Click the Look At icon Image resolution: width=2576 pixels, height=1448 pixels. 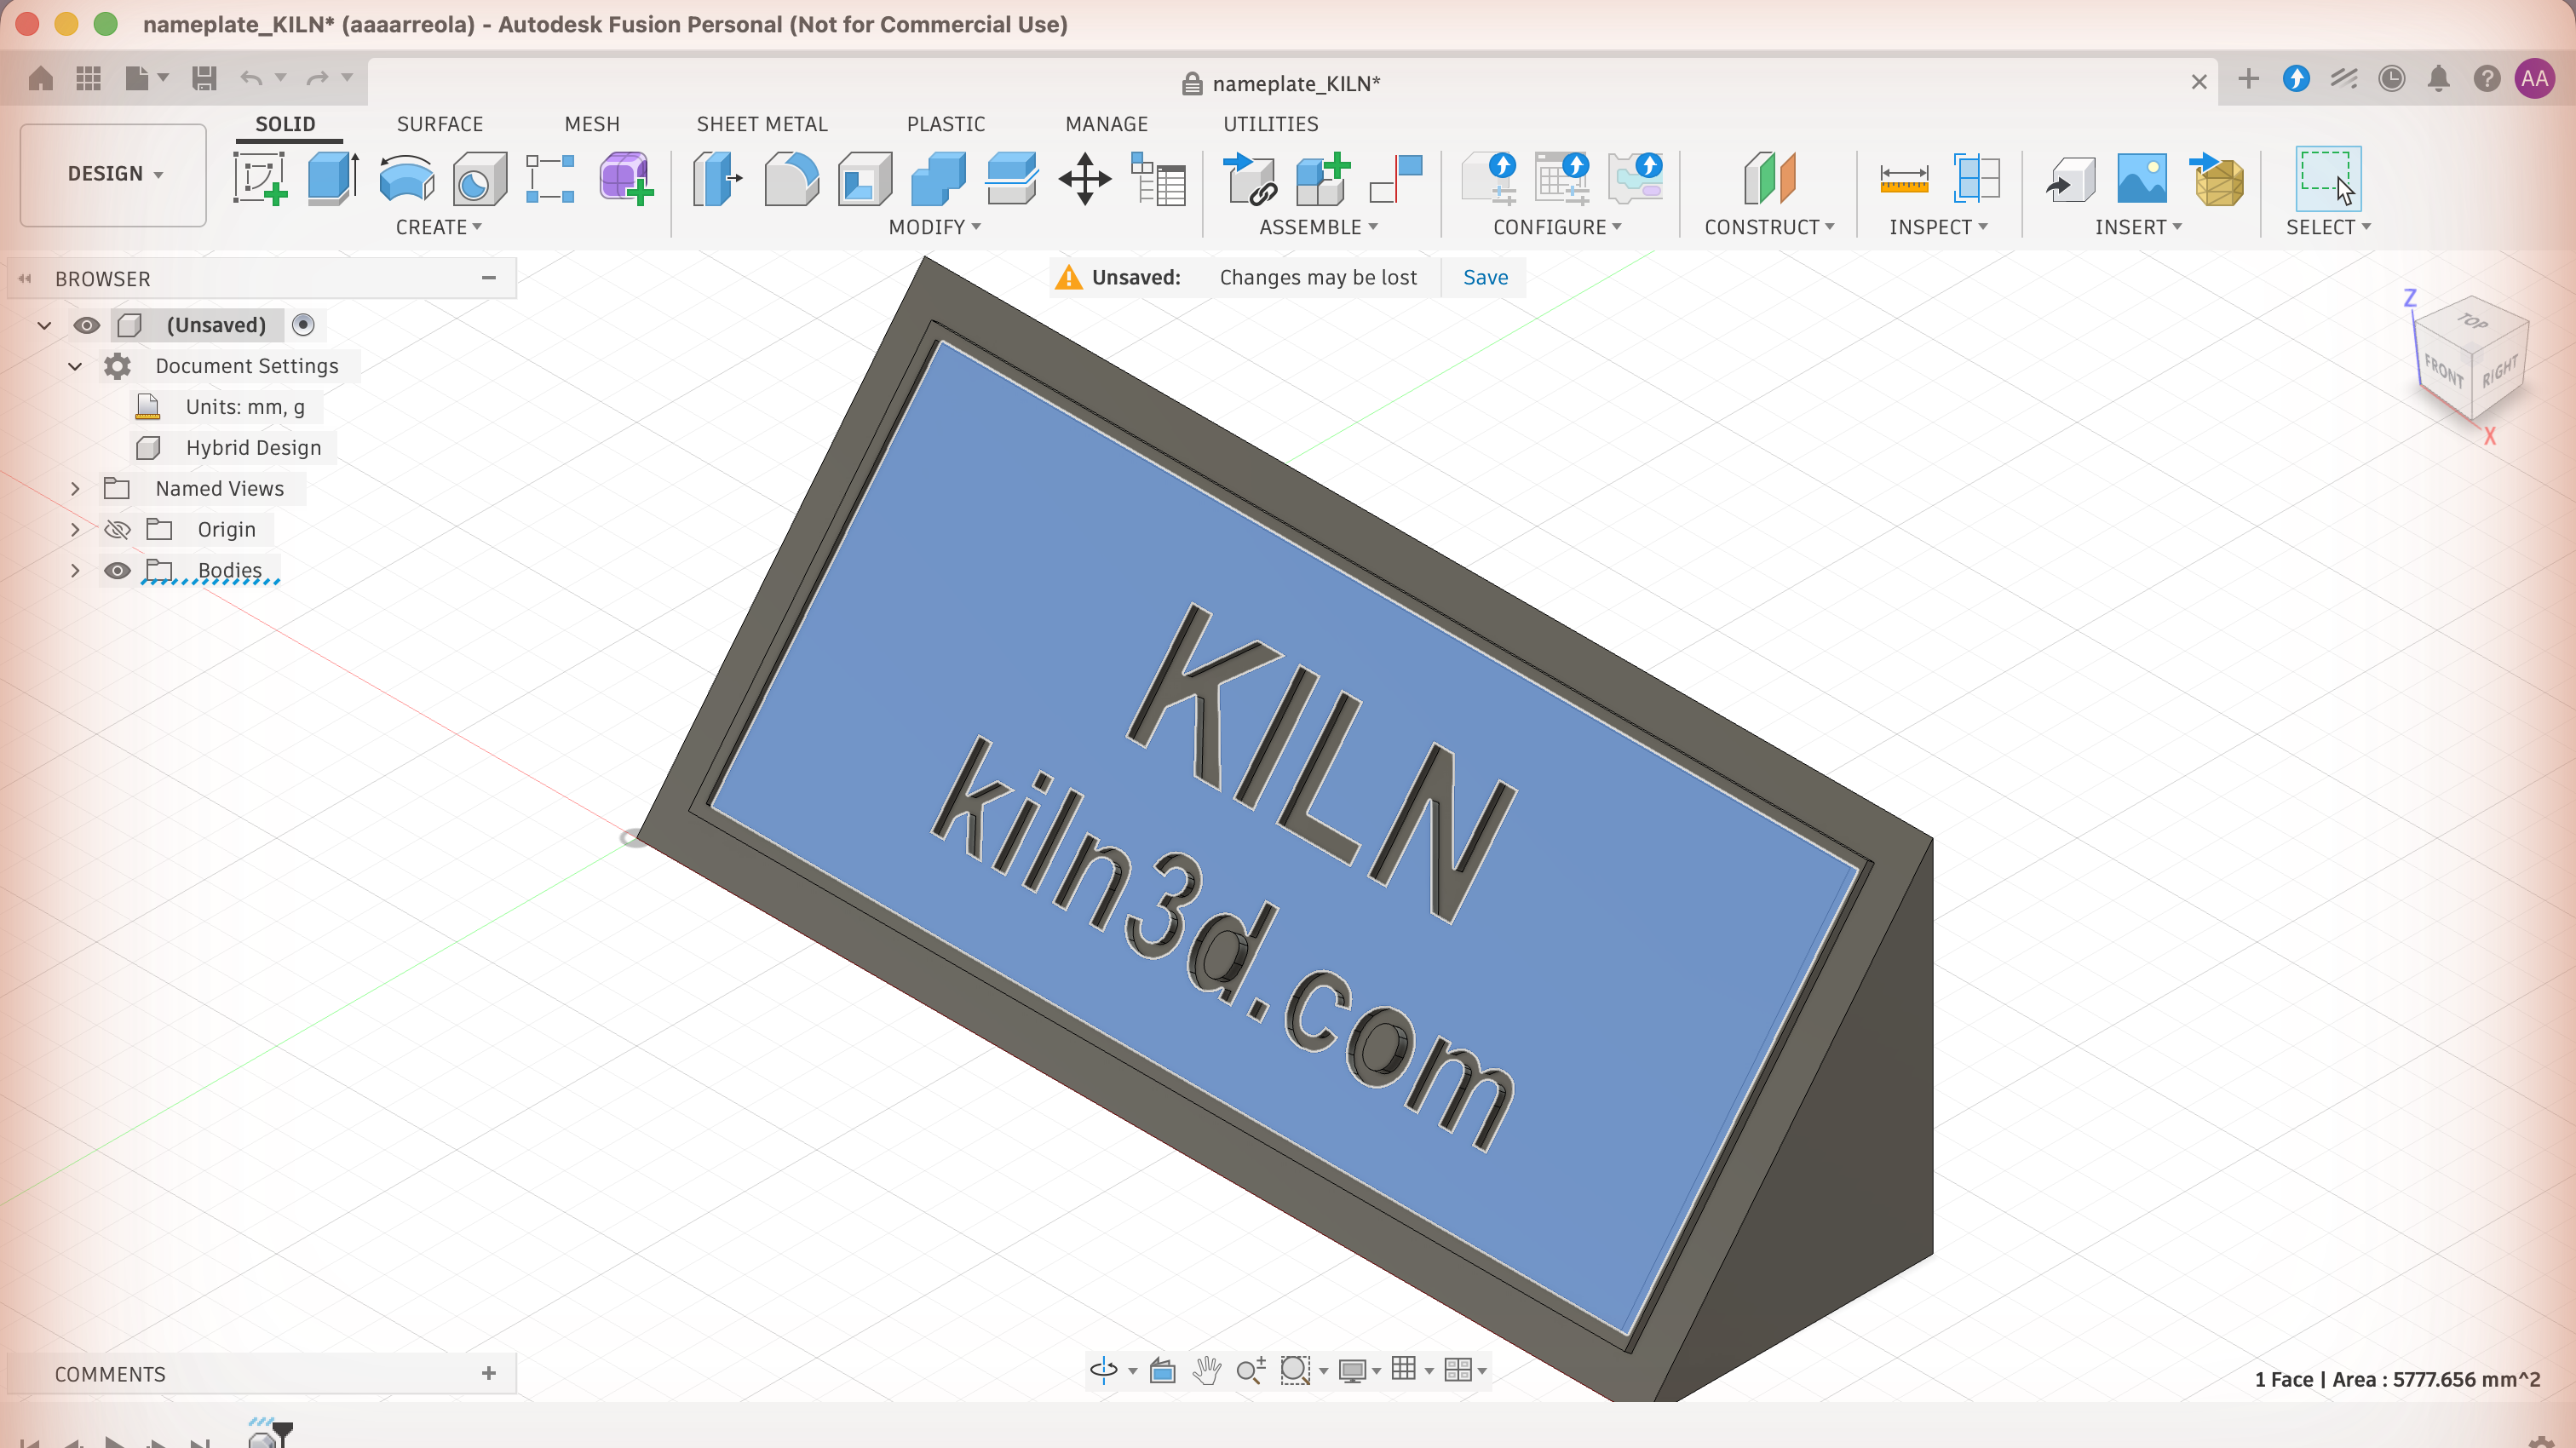click(x=1162, y=1370)
